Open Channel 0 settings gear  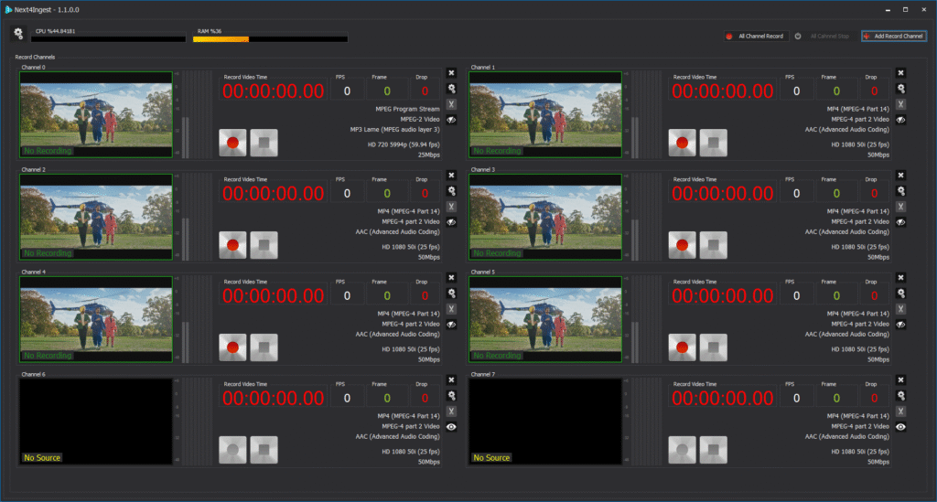pos(451,89)
